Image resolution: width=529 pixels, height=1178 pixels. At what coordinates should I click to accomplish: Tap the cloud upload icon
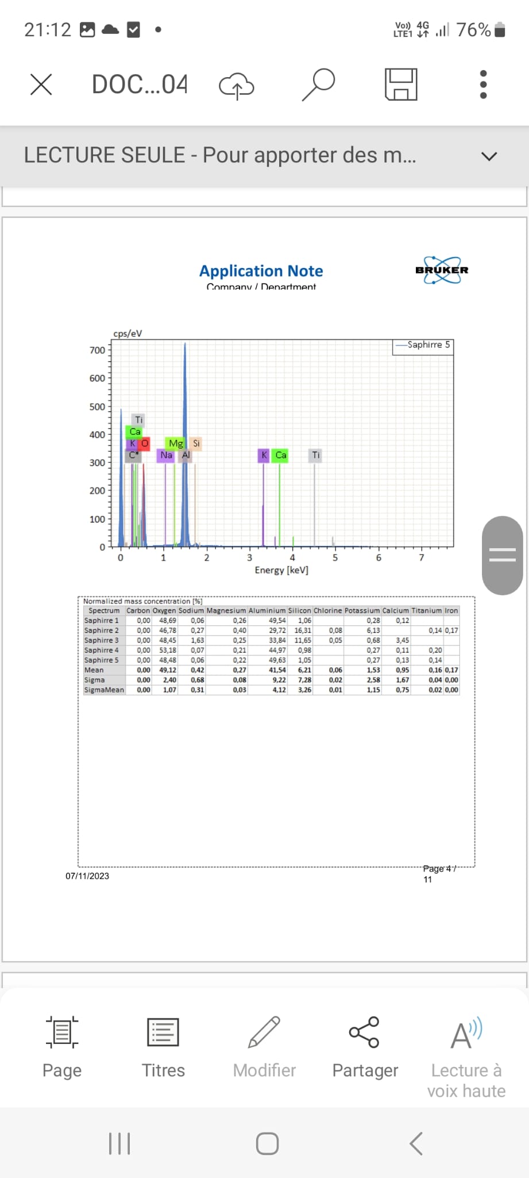tap(236, 85)
